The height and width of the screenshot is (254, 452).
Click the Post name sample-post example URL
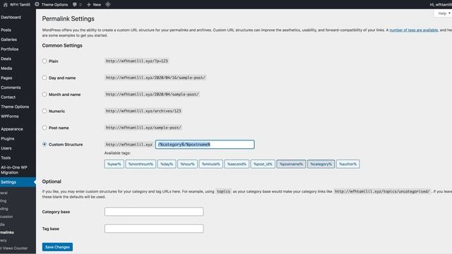[143, 128]
